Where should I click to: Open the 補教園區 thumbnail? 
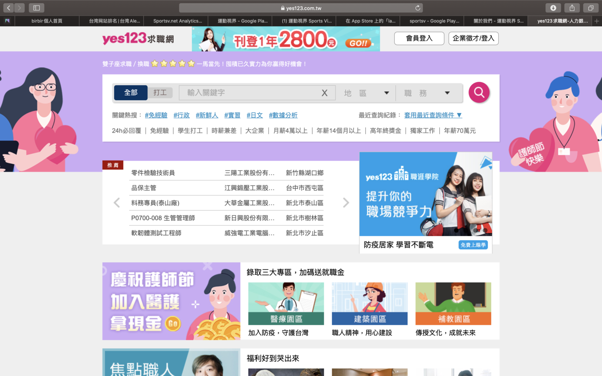[453, 304]
